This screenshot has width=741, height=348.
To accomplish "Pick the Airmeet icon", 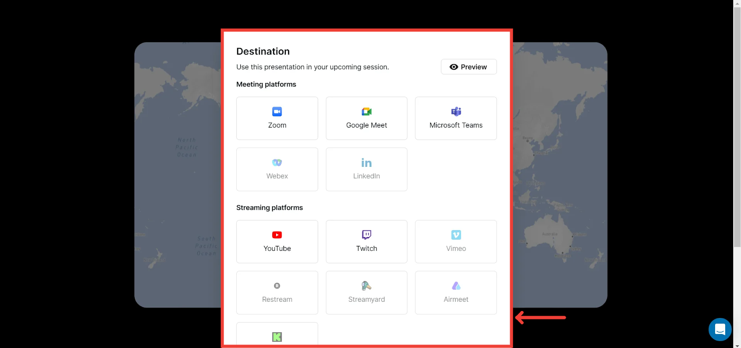I will [x=456, y=286].
